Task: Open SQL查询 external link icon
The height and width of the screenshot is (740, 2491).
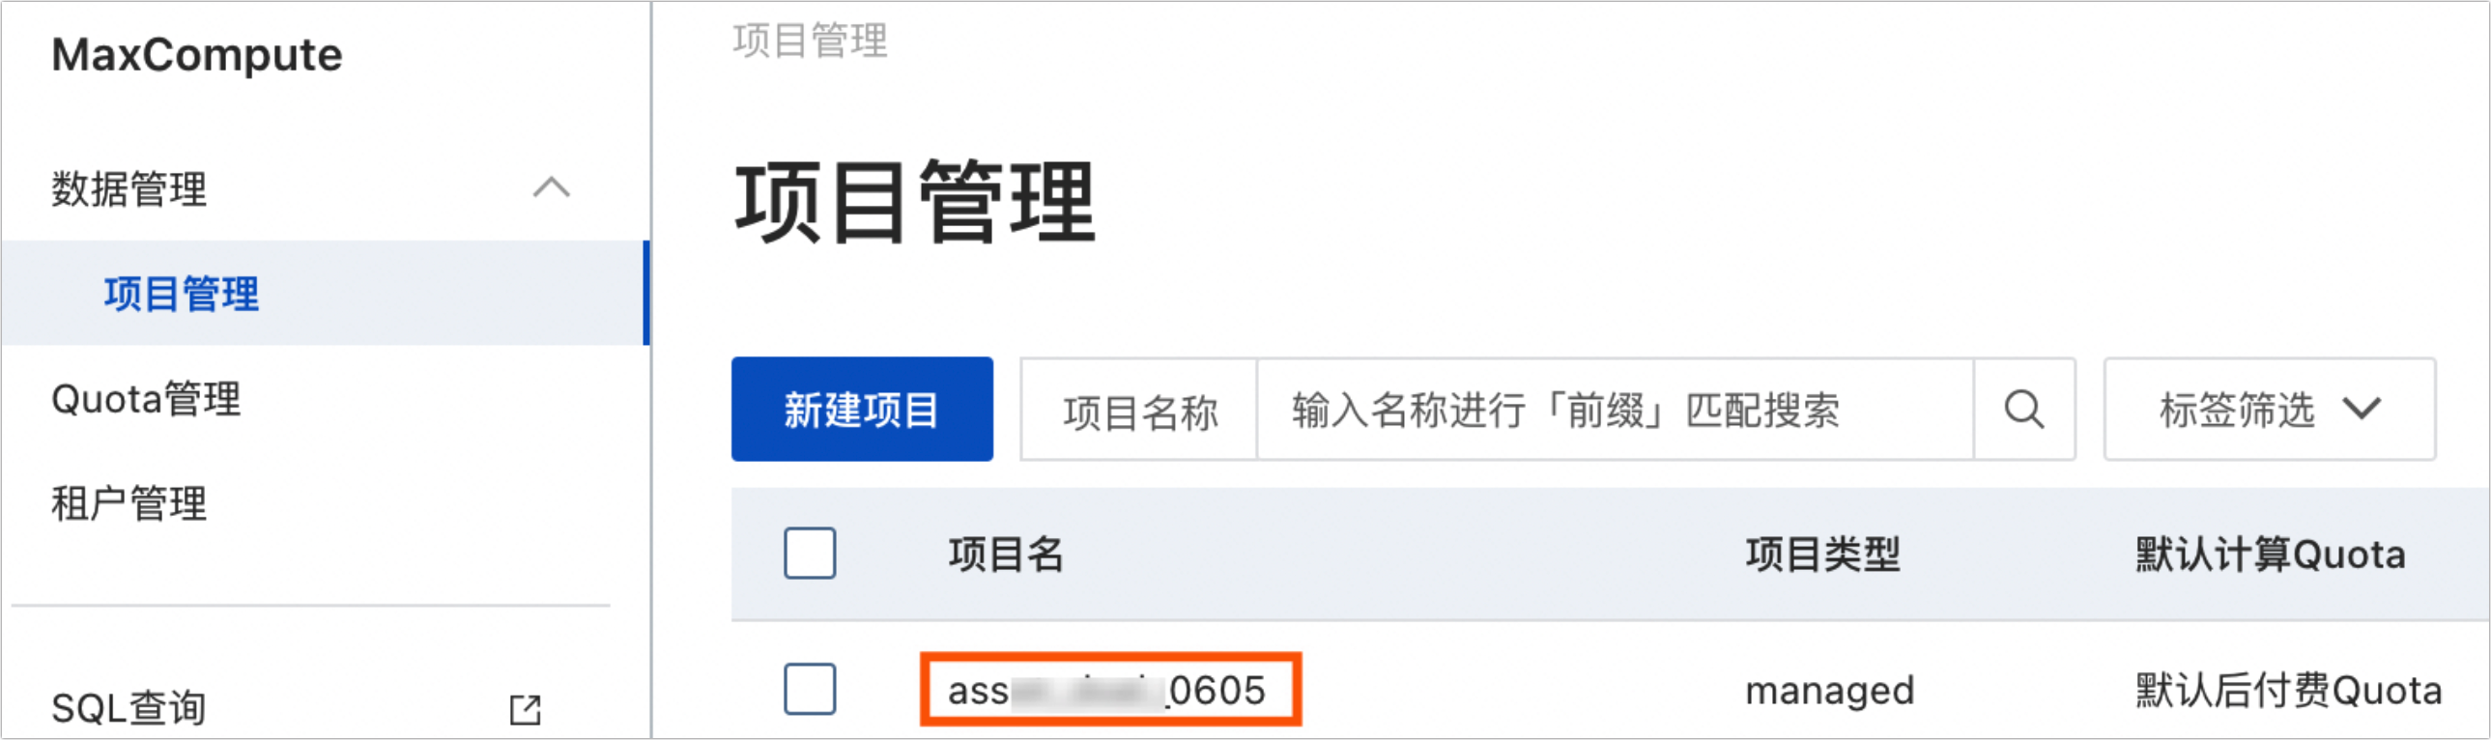Action: 525,709
